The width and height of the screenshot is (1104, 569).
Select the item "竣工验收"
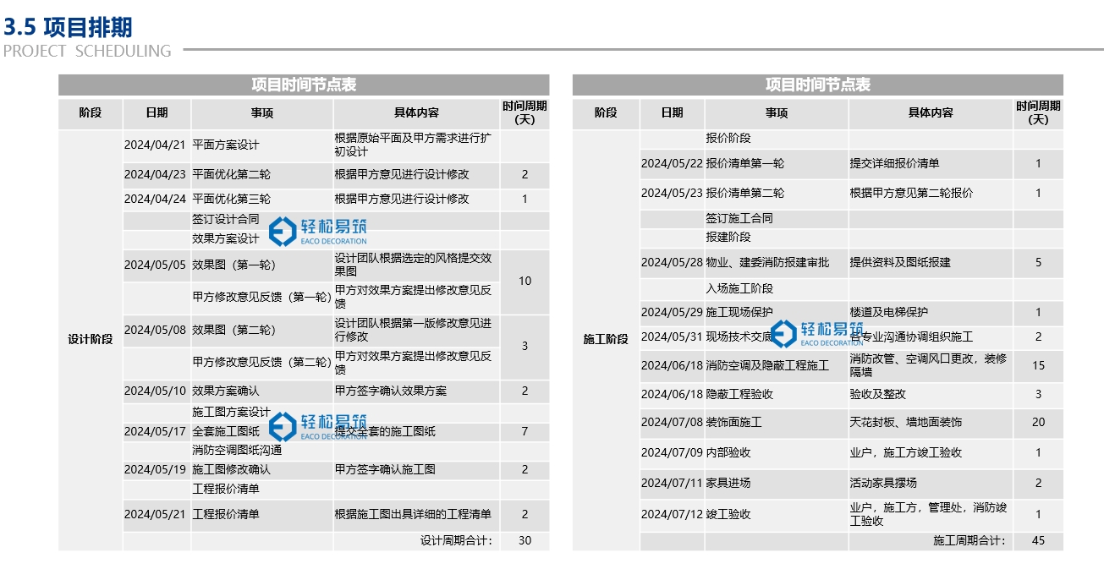point(728,514)
